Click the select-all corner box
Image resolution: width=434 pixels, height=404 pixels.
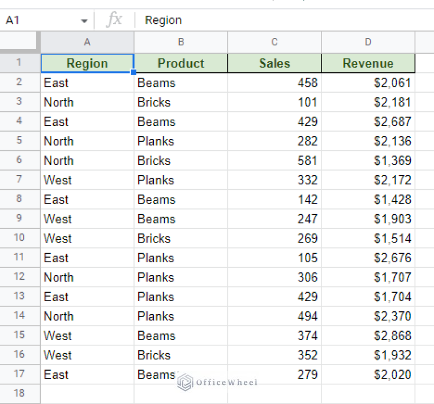pos(20,42)
